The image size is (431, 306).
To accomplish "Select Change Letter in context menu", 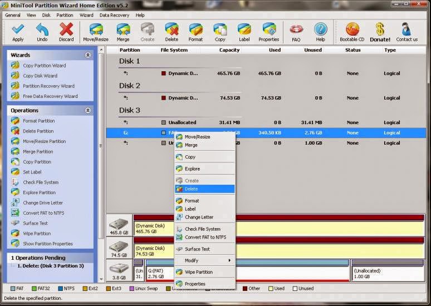I will click(x=204, y=217).
